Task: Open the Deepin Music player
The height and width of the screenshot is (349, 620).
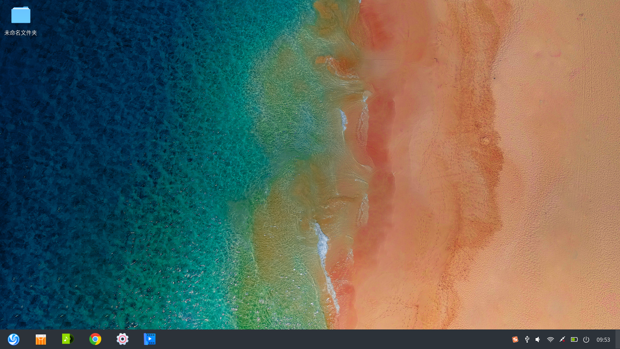Action: (x=68, y=339)
